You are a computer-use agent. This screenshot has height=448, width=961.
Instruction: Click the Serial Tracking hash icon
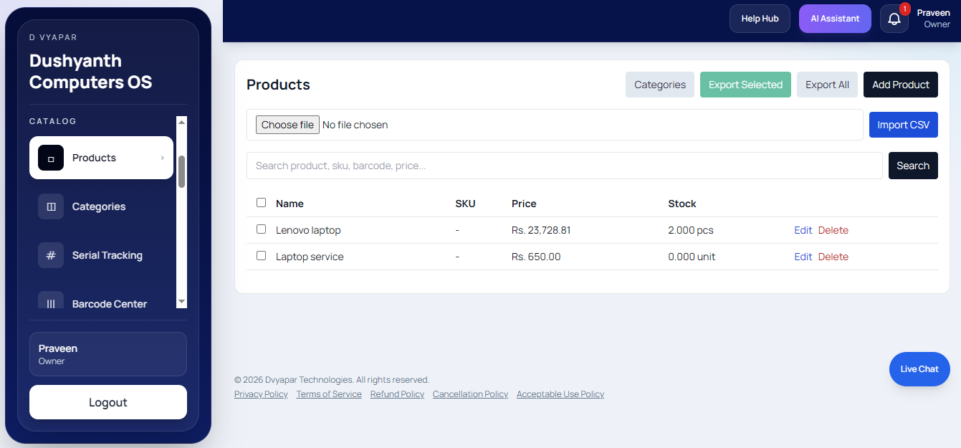pos(51,255)
